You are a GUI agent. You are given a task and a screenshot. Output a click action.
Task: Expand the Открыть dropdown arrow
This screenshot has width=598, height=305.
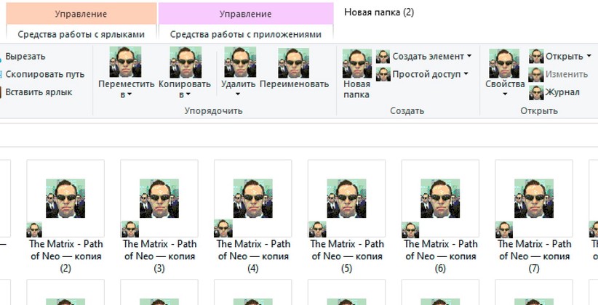[589, 56]
